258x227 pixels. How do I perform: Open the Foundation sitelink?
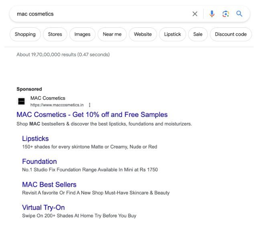pyautogui.click(x=39, y=162)
